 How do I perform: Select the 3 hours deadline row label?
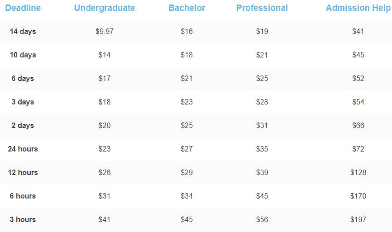coord(23,219)
